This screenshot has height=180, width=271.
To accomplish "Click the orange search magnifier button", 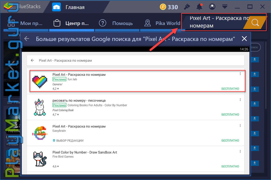I will tap(255, 23).
